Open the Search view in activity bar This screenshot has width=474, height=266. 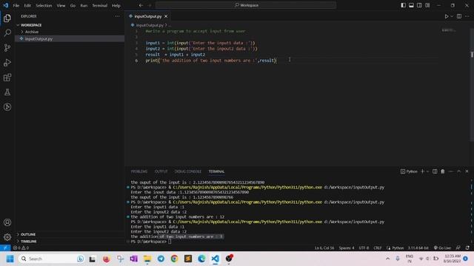7,33
